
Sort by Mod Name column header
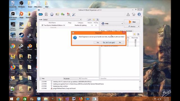[x=52, y=23]
